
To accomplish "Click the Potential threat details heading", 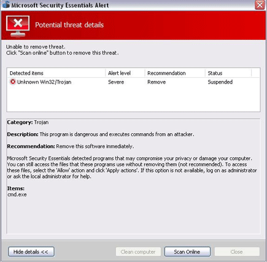I will (x=69, y=25).
